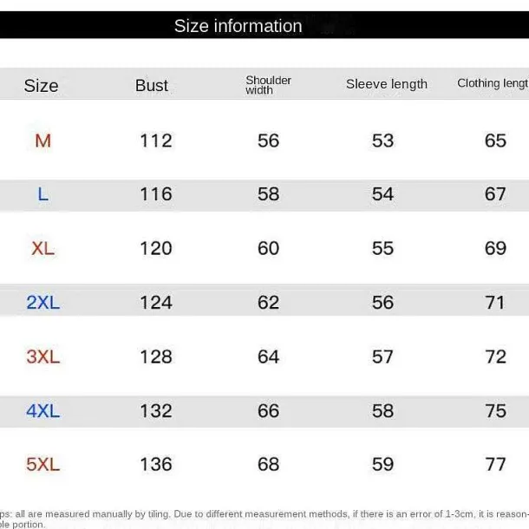Click sleeve length value 58 for 4XL
Screen dimensions: 529x529
pyautogui.click(x=382, y=410)
